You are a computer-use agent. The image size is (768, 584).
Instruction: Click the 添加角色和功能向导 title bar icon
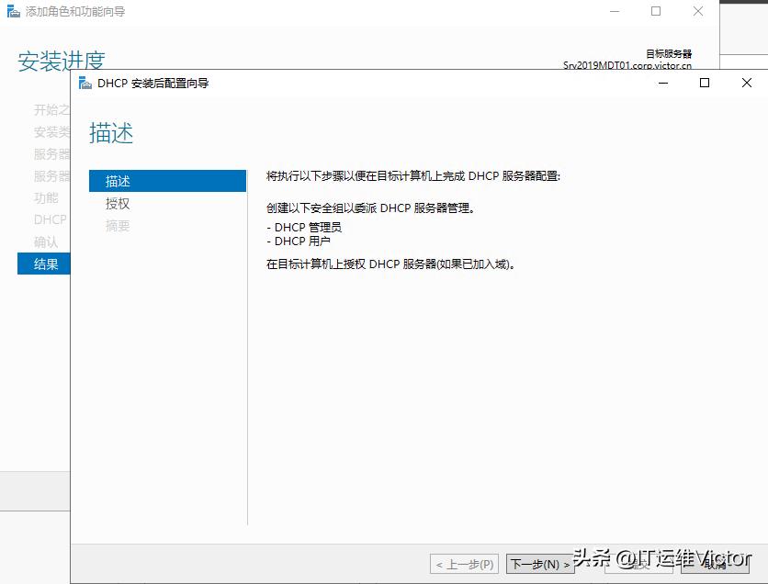click(x=11, y=11)
